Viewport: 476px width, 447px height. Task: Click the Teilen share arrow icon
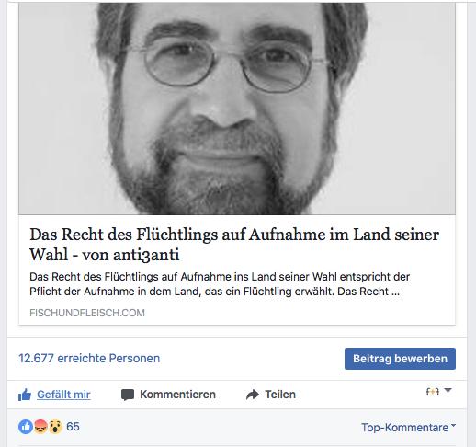pos(253,395)
